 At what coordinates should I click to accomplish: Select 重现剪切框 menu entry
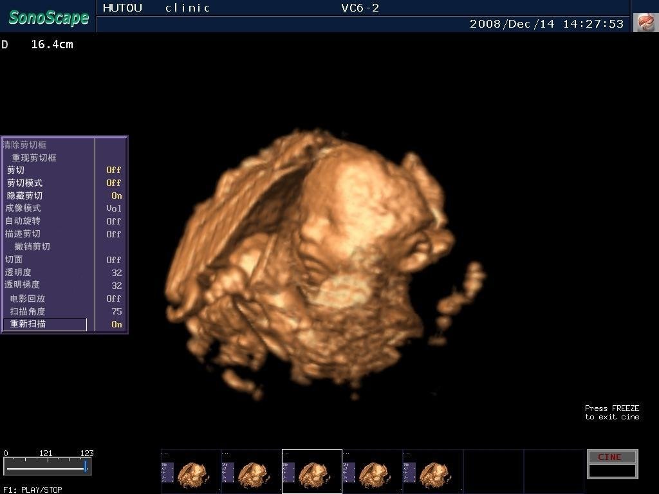pyautogui.click(x=34, y=158)
